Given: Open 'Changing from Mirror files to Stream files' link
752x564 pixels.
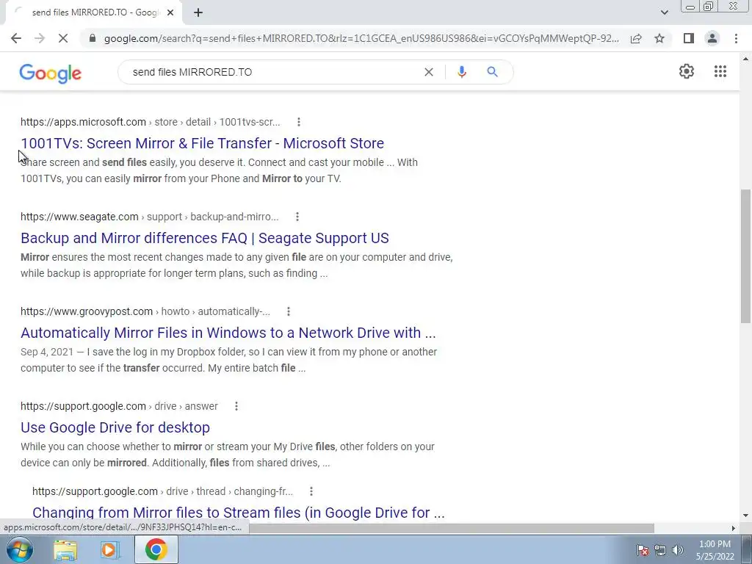Looking at the screenshot, I should pyautogui.click(x=239, y=512).
